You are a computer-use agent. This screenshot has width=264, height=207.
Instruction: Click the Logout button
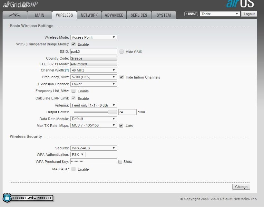click(249, 14)
